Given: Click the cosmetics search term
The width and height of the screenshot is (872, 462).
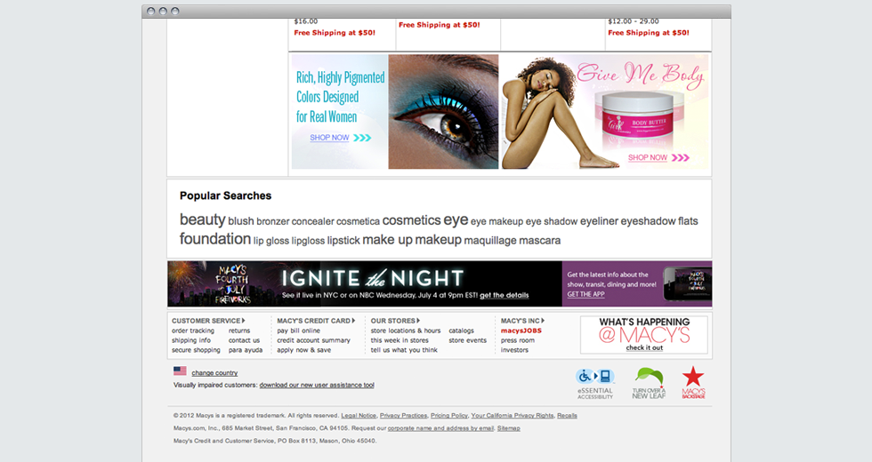Looking at the screenshot, I should 411,220.
